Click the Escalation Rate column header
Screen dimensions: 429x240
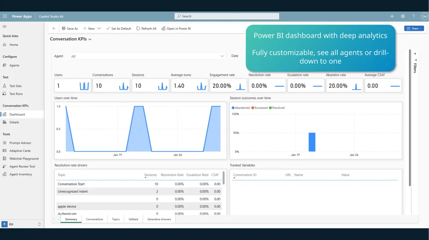click(x=198, y=175)
